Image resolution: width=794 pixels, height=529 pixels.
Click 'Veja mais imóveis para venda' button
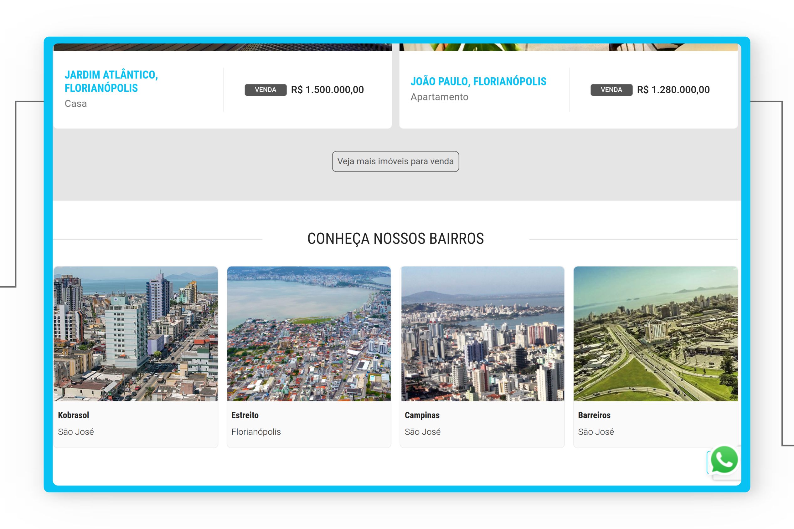tap(395, 161)
